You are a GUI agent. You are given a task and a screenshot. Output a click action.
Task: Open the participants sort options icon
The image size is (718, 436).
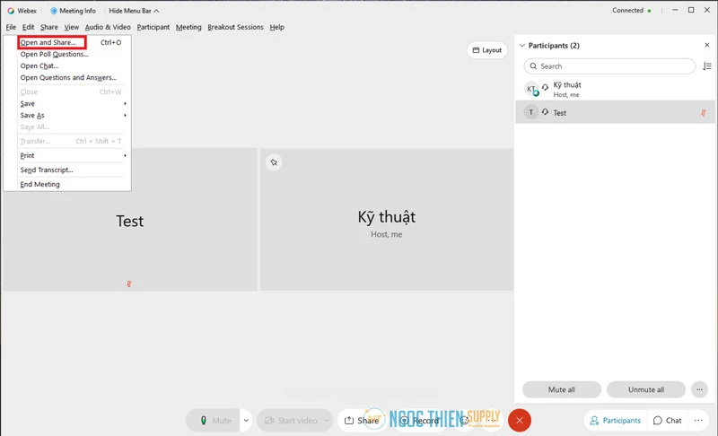(707, 66)
